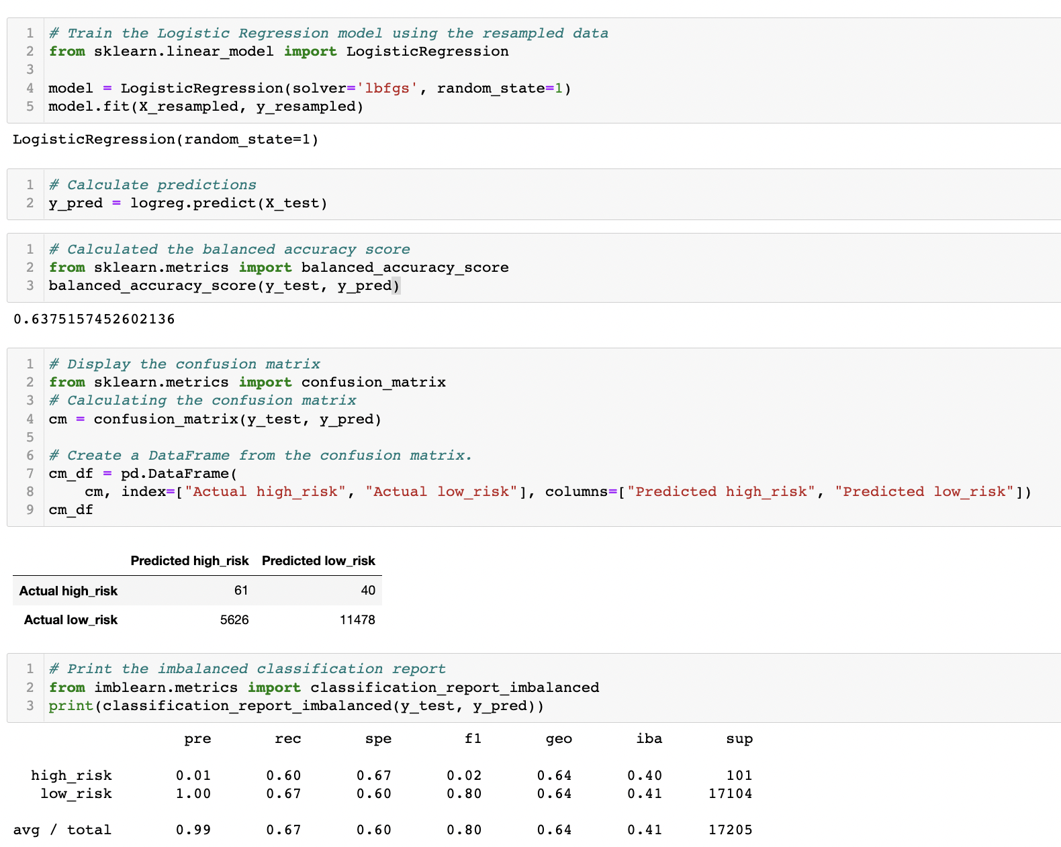This screenshot has width=1061, height=847.
Task: Select the high_risk iba value 0.40
Action: (x=645, y=776)
